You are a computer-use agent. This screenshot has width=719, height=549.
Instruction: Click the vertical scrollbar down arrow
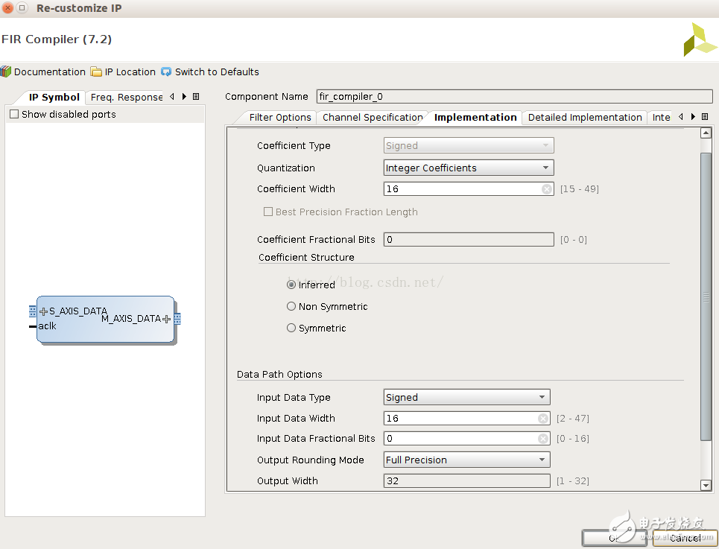(x=706, y=486)
